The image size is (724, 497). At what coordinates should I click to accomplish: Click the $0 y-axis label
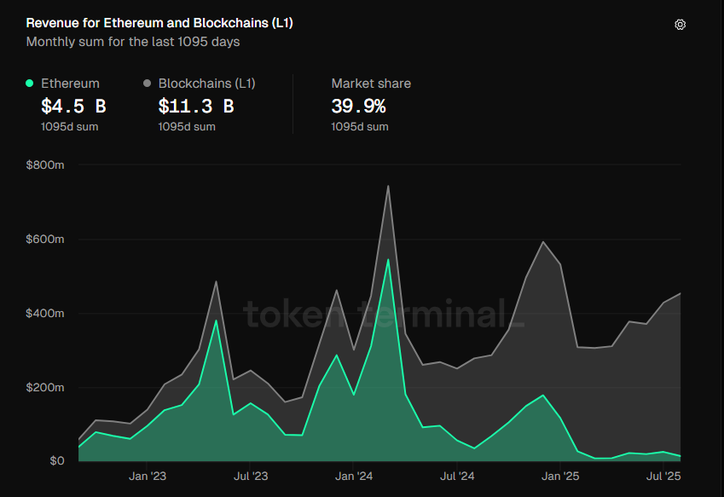point(57,461)
